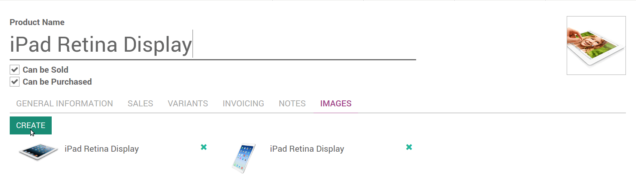The height and width of the screenshot is (194, 636).
Task: Click the second image's iPad Retina Display title
Action: point(307,149)
